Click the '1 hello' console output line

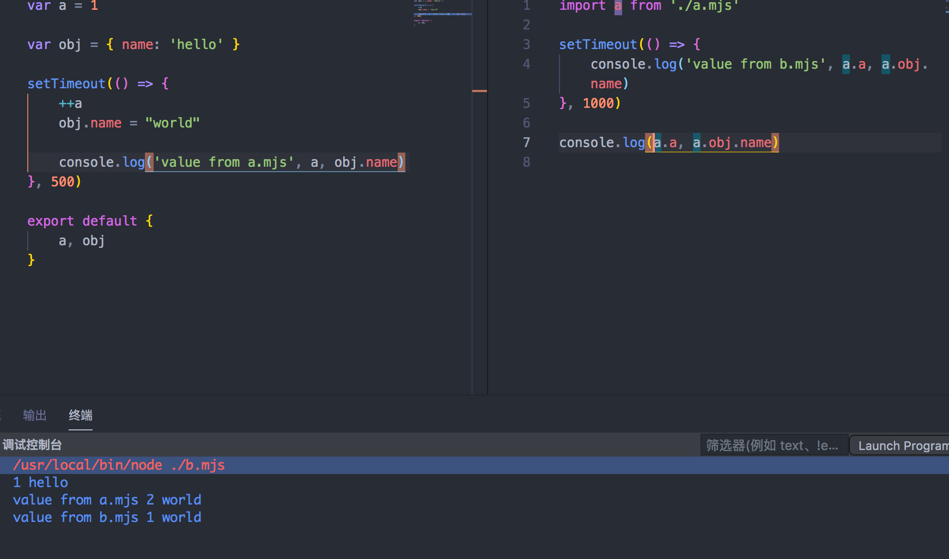(x=40, y=482)
